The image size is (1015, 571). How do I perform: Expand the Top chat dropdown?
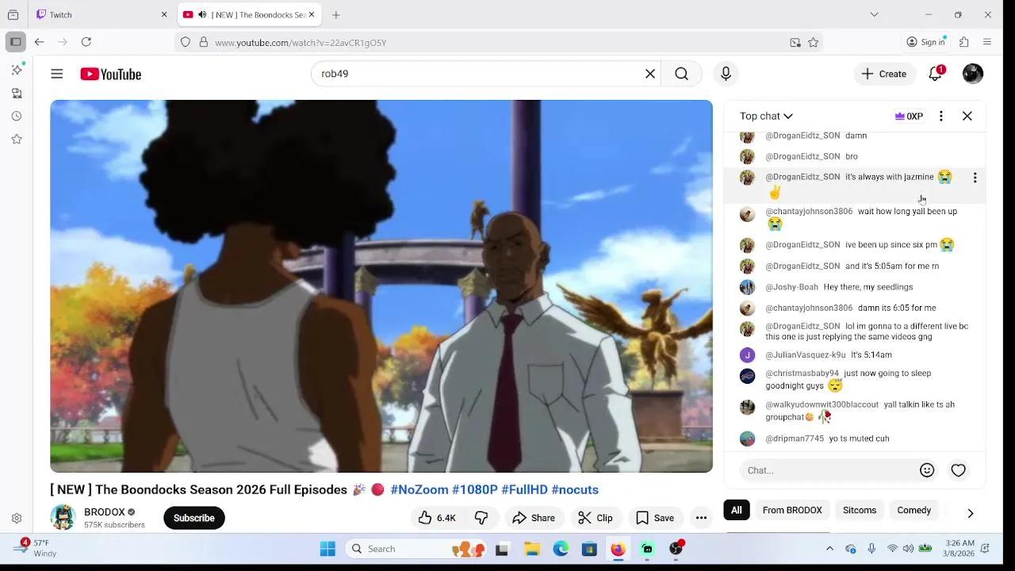click(766, 116)
